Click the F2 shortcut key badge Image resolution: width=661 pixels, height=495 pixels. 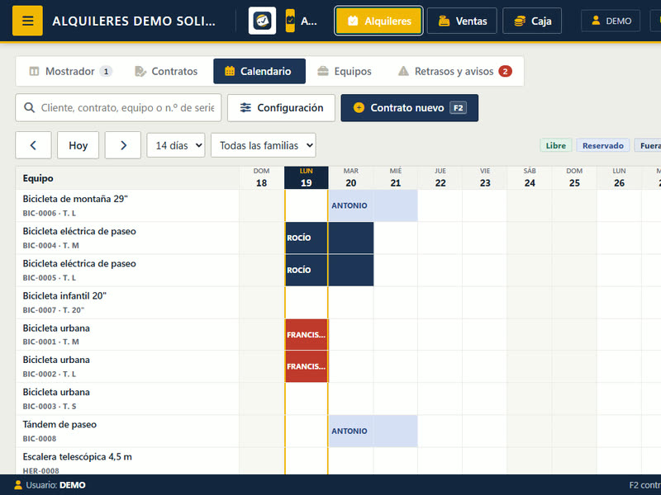click(459, 108)
